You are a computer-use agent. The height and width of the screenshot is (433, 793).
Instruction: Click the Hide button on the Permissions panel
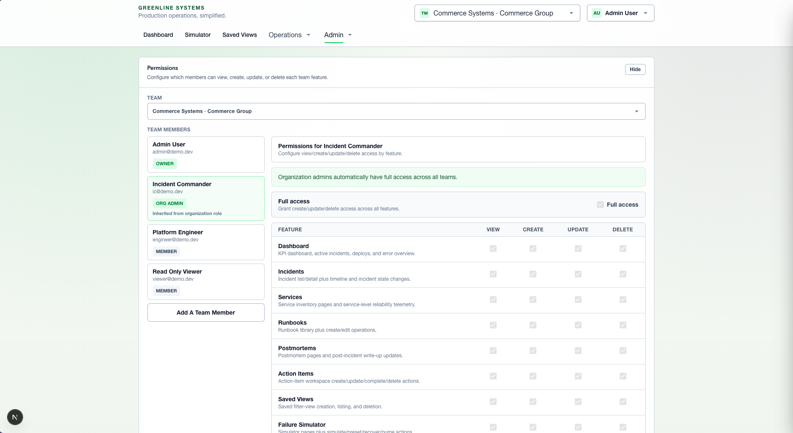pyautogui.click(x=635, y=69)
